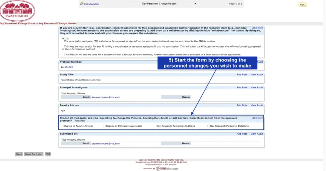Open protocol number 14-15-042 link
Screen dimensions: 326x171
(67, 67)
